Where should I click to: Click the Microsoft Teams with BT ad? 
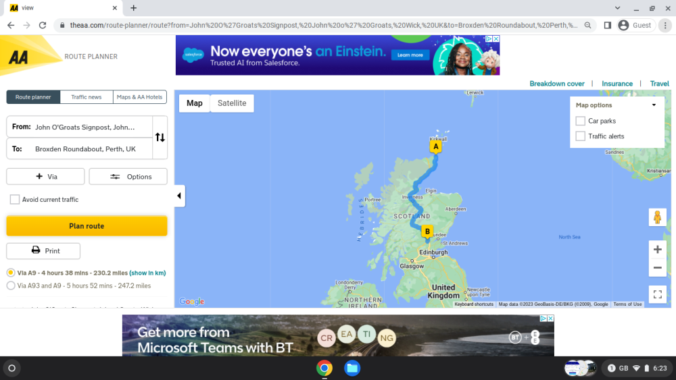click(338, 335)
